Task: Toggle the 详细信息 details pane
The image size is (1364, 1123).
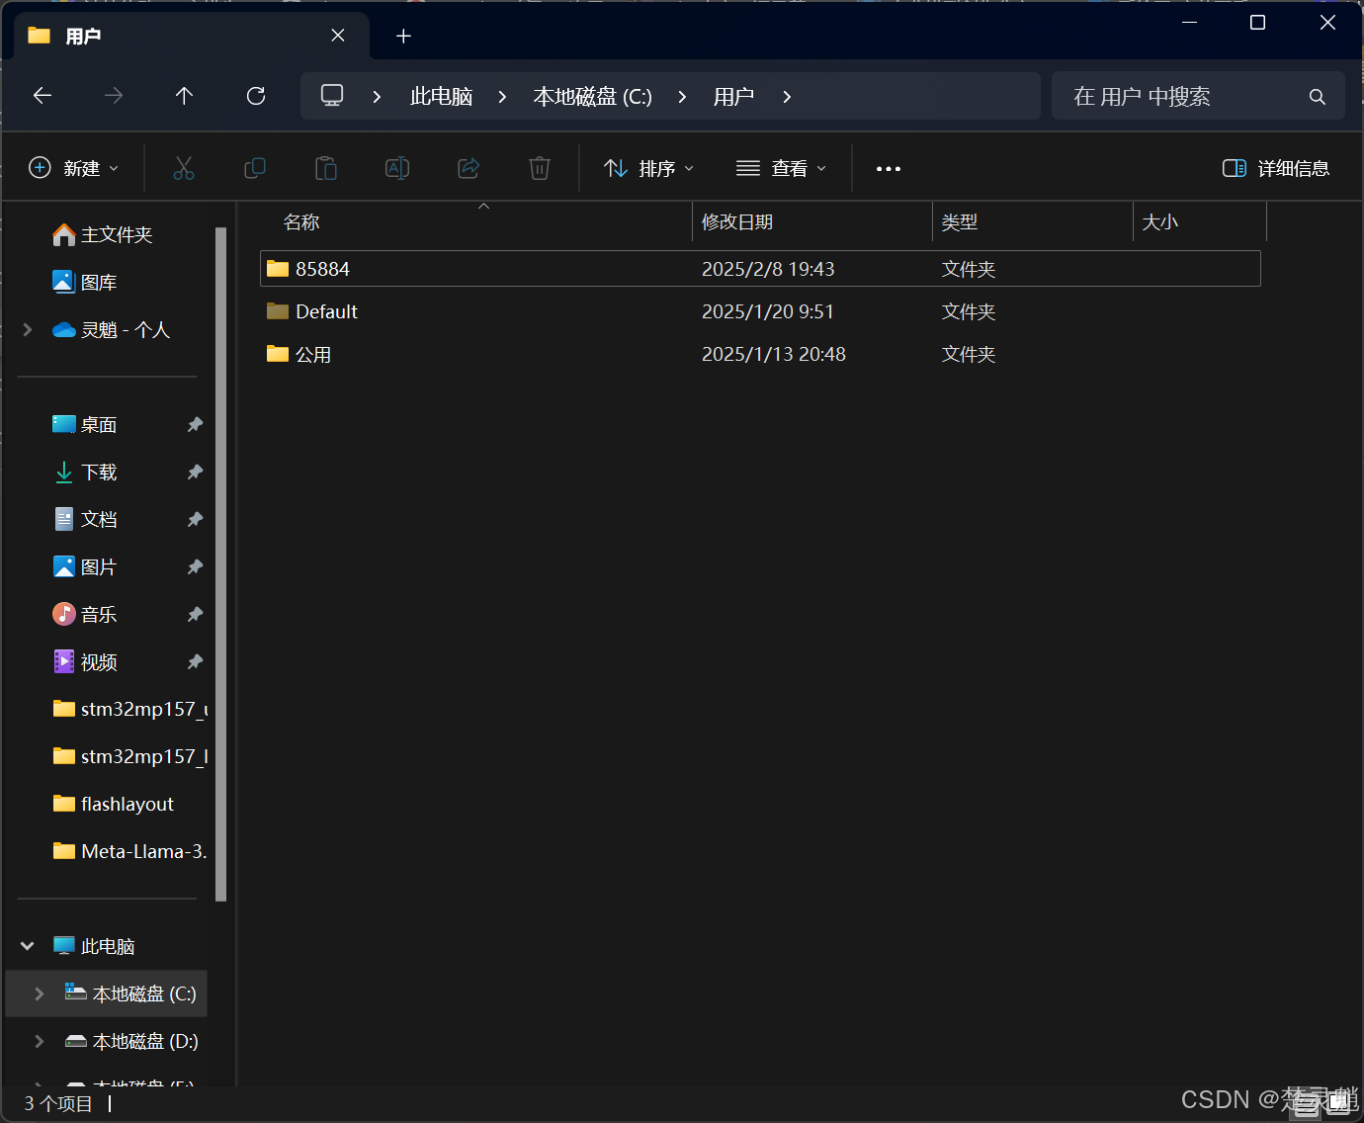Action: (x=1276, y=168)
